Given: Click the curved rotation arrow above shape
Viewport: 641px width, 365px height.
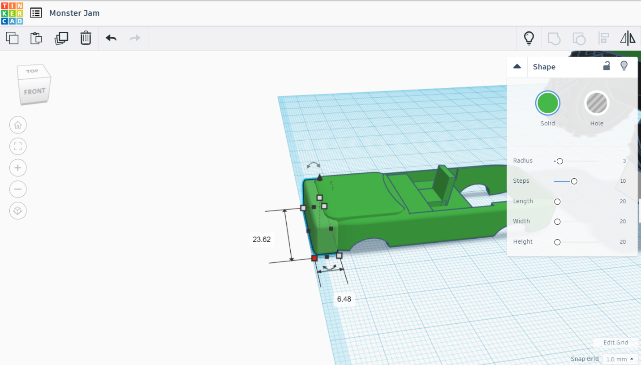Looking at the screenshot, I should pyautogui.click(x=314, y=166).
